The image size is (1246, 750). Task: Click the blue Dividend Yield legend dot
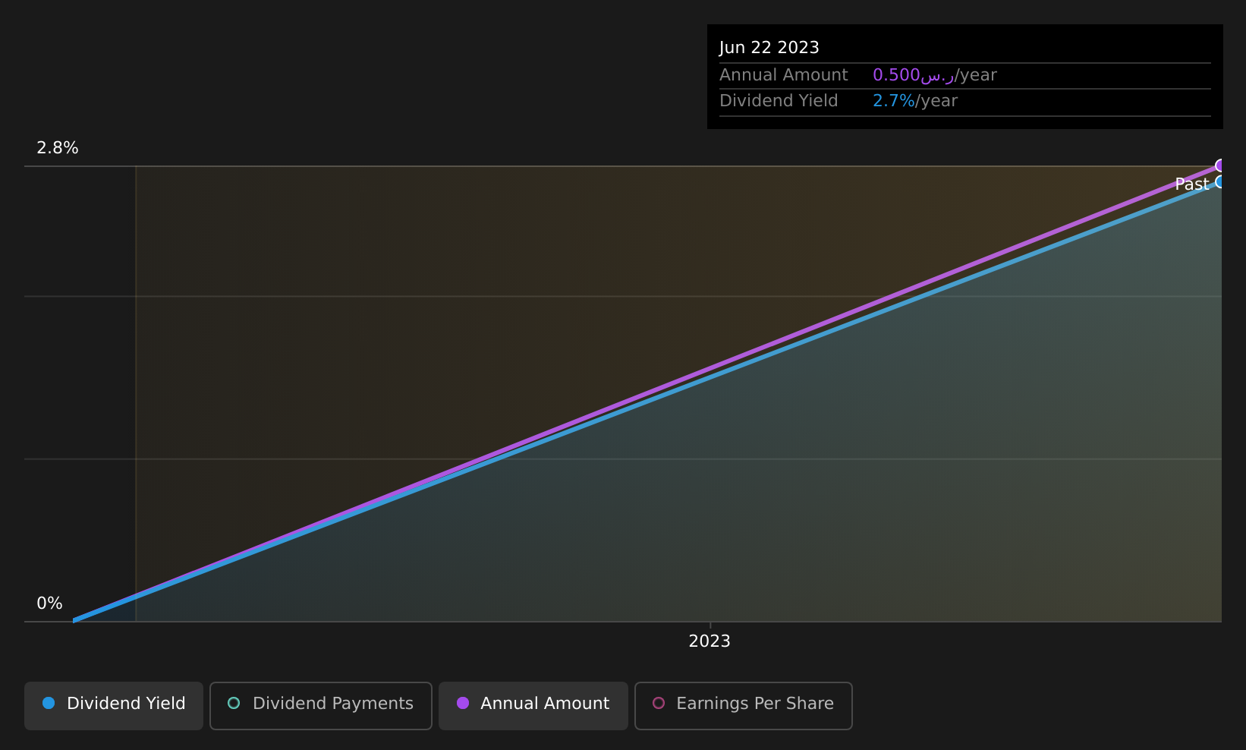pos(49,703)
